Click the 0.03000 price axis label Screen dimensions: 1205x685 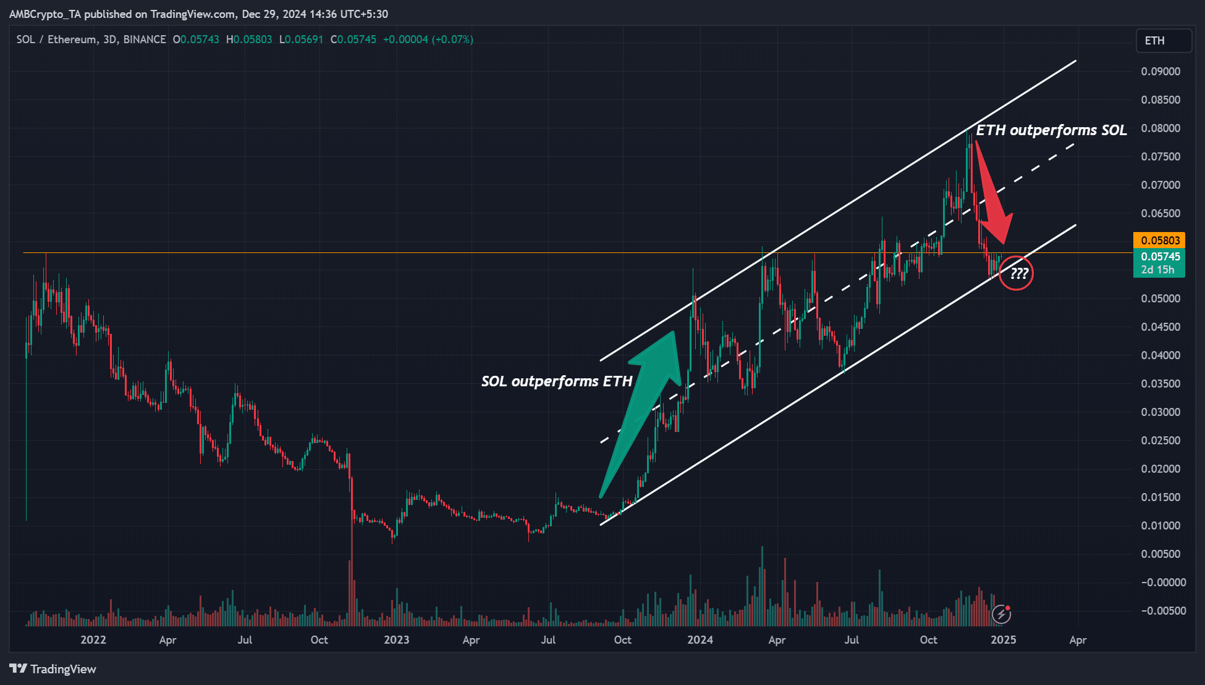click(x=1161, y=412)
